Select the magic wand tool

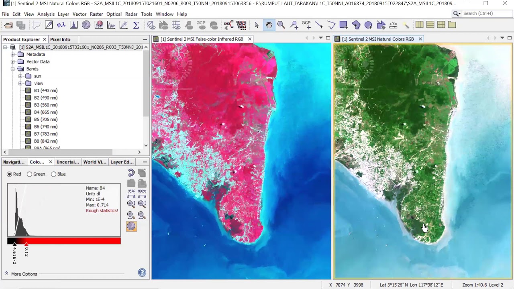[x=406, y=25]
